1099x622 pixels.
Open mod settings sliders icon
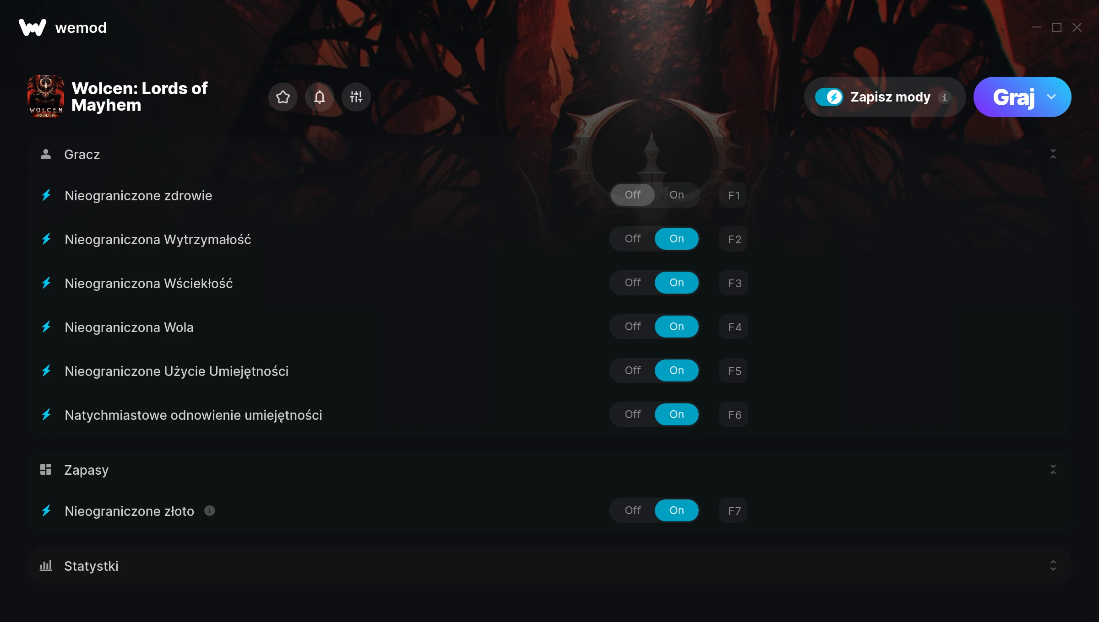click(356, 97)
